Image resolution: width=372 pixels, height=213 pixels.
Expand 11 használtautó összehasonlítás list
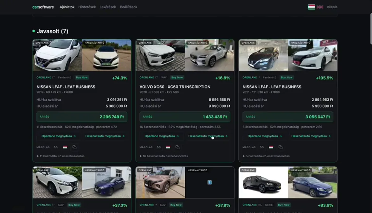(60, 156)
